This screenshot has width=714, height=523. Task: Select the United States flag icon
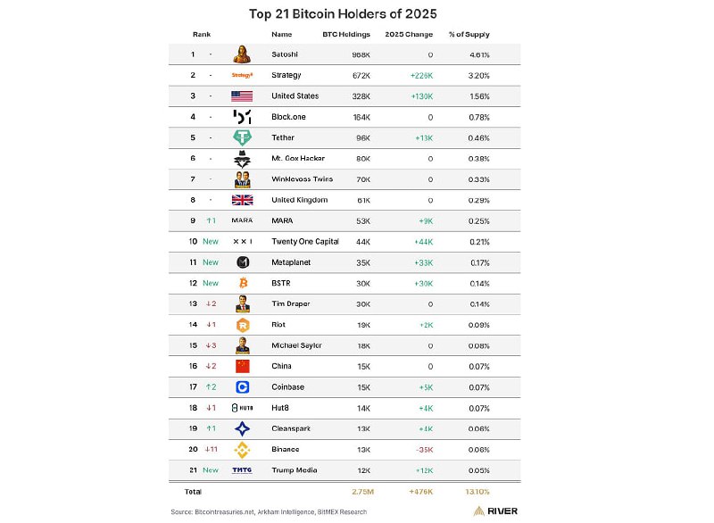(x=242, y=96)
